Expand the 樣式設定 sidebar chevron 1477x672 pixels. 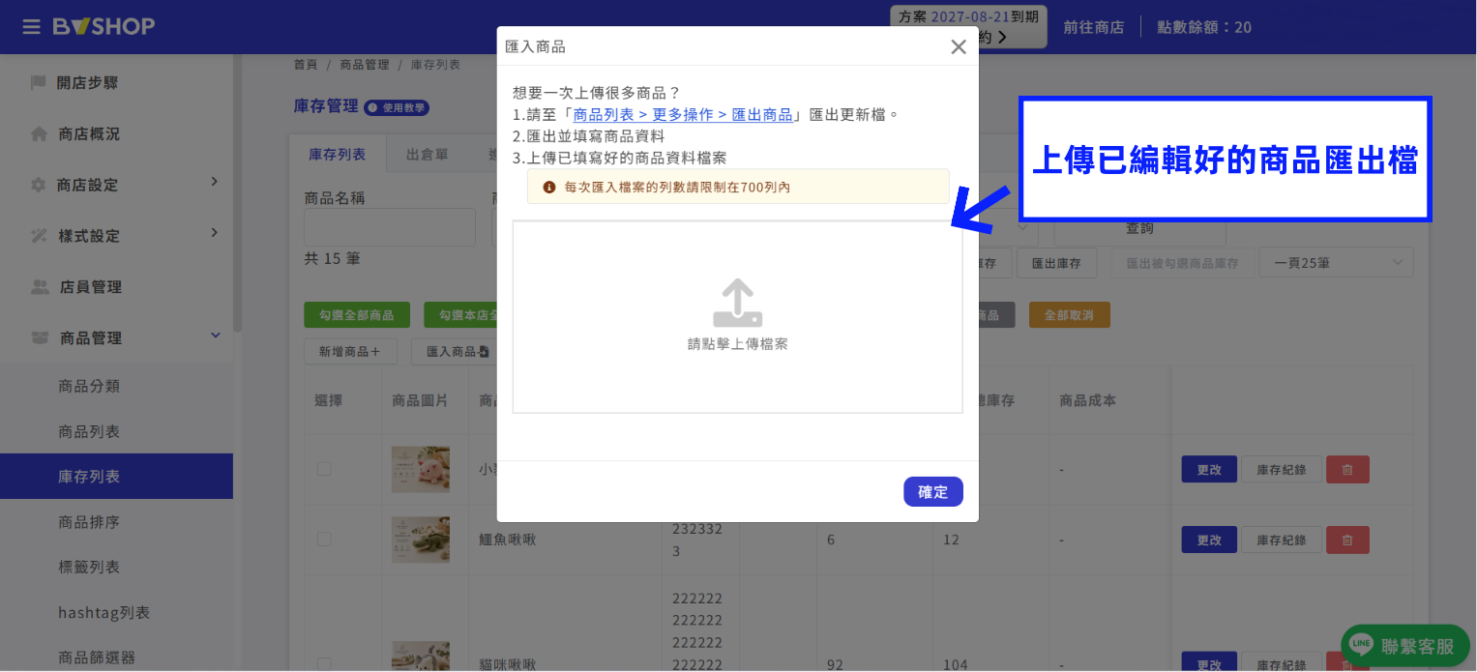point(215,233)
